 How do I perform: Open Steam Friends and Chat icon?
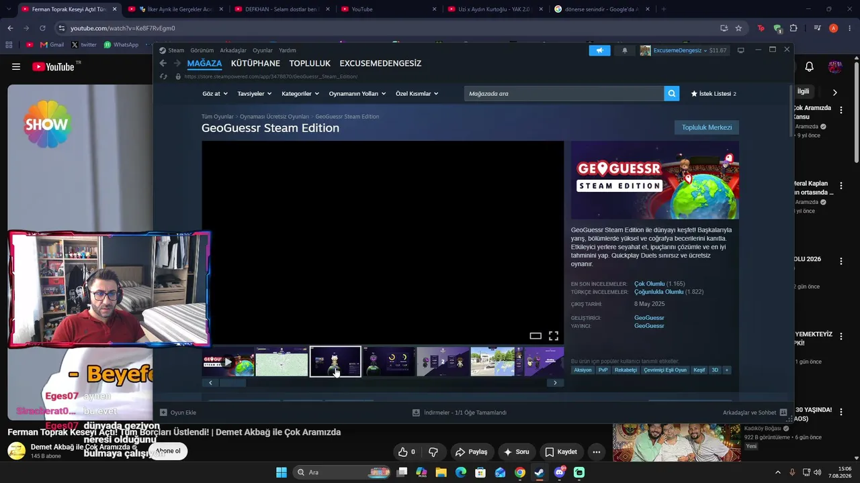click(x=783, y=413)
